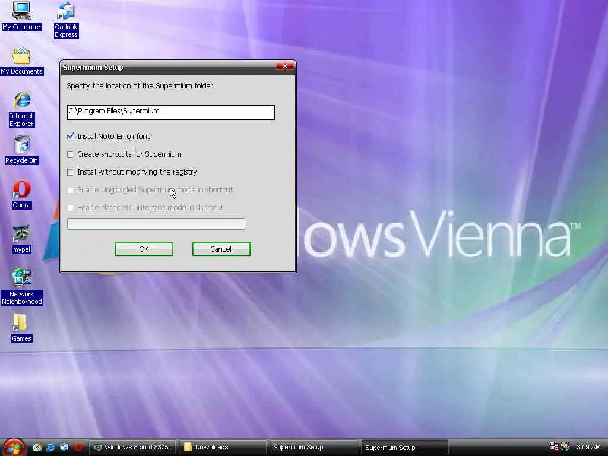Image resolution: width=608 pixels, height=456 pixels.
Task: Click the system tray icon beside the clock
Action: pos(565,446)
